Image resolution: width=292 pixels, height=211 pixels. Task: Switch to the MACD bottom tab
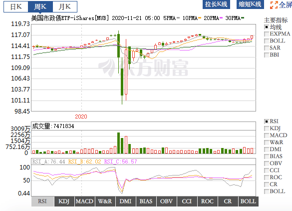[84, 201]
